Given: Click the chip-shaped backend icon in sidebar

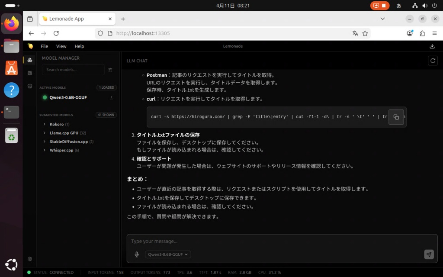Looking at the screenshot, I should click(30, 73).
